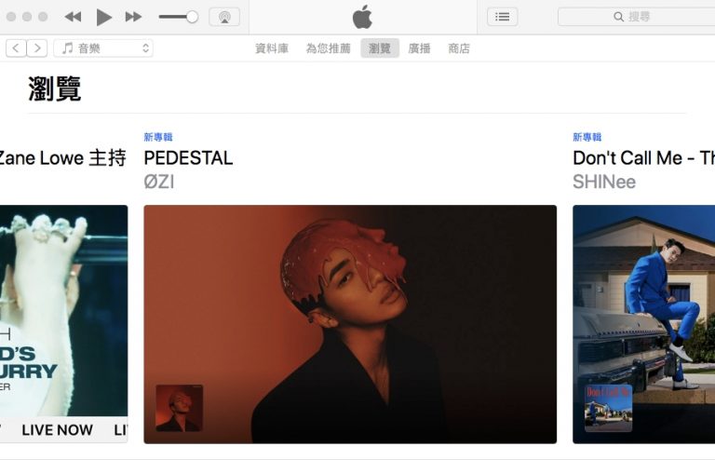Click the music note icon in the media picker
This screenshot has height=460, width=715.
click(67, 47)
